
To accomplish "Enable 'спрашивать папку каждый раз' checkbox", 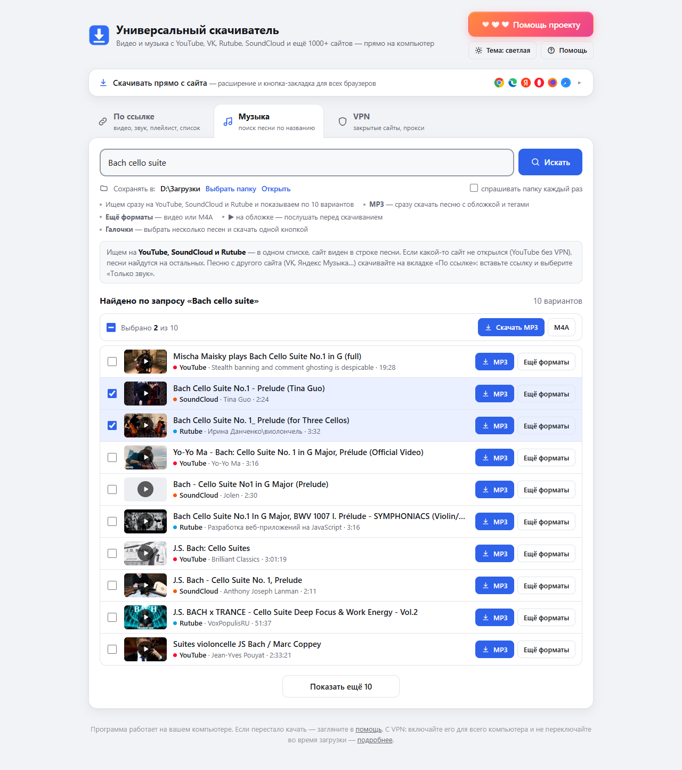I will tap(474, 188).
